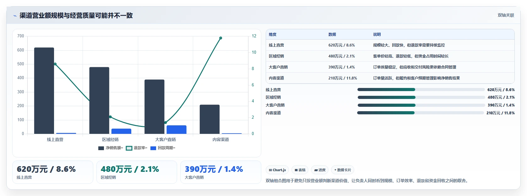The width and height of the screenshot is (527, 196).
Task: Click the blue 区域经销 payback period bar
Action: click(121, 131)
